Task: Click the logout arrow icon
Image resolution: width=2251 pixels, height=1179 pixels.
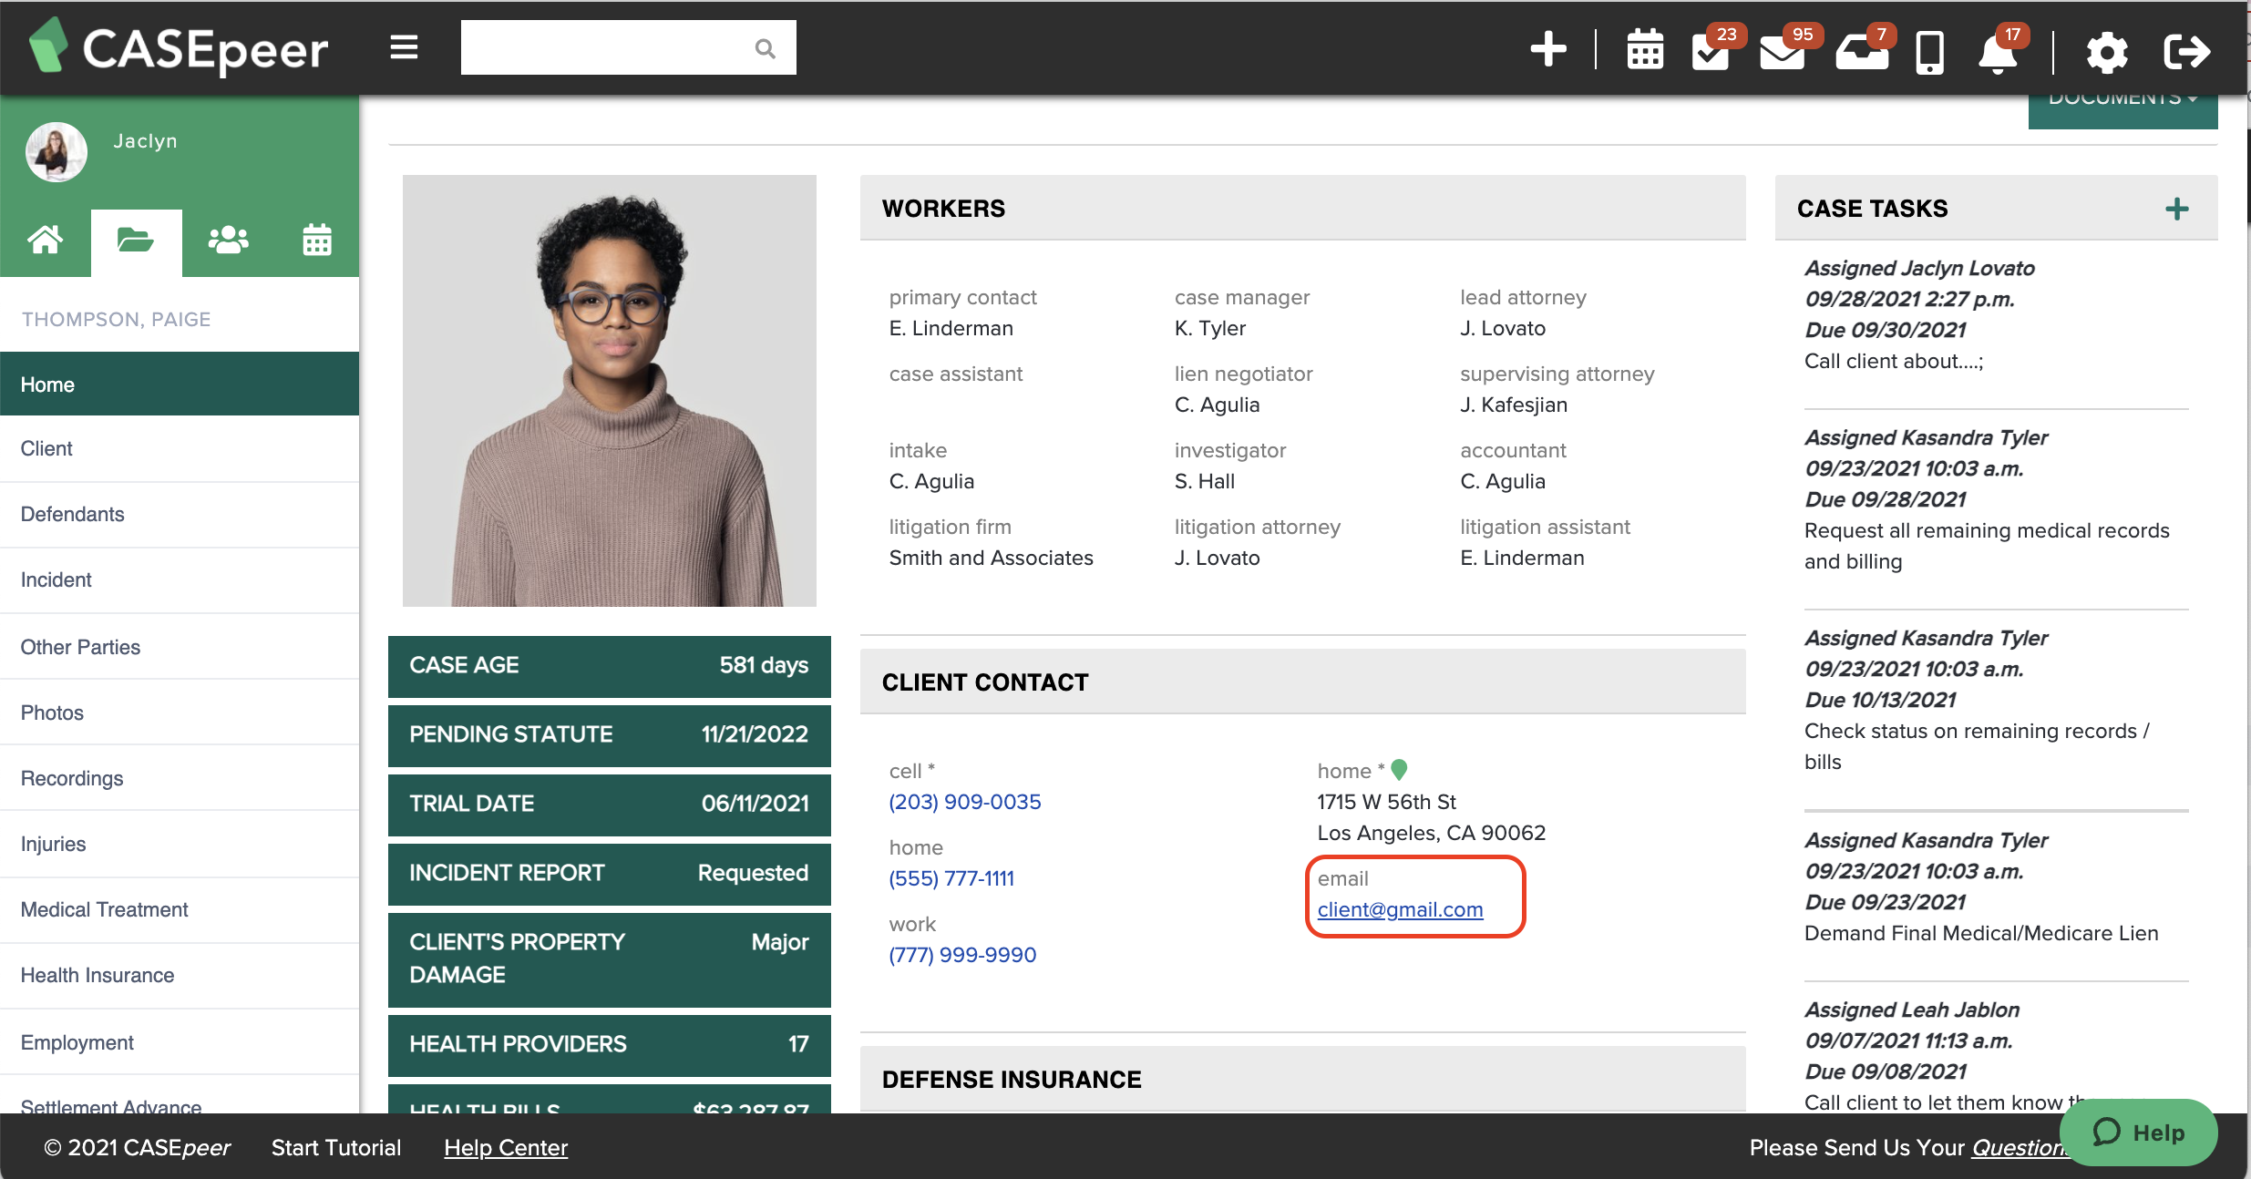Action: (x=2187, y=51)
